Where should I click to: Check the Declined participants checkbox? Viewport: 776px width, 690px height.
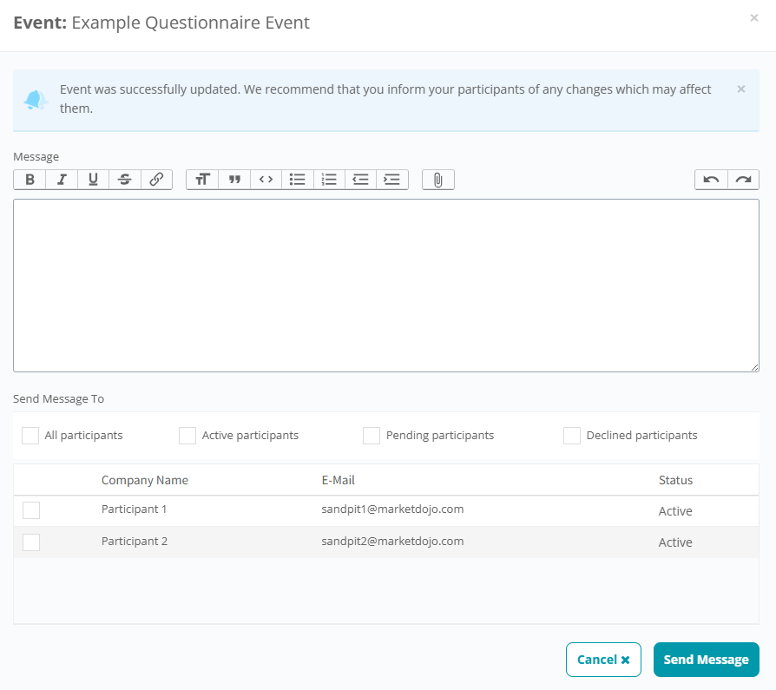pos(572,436)
